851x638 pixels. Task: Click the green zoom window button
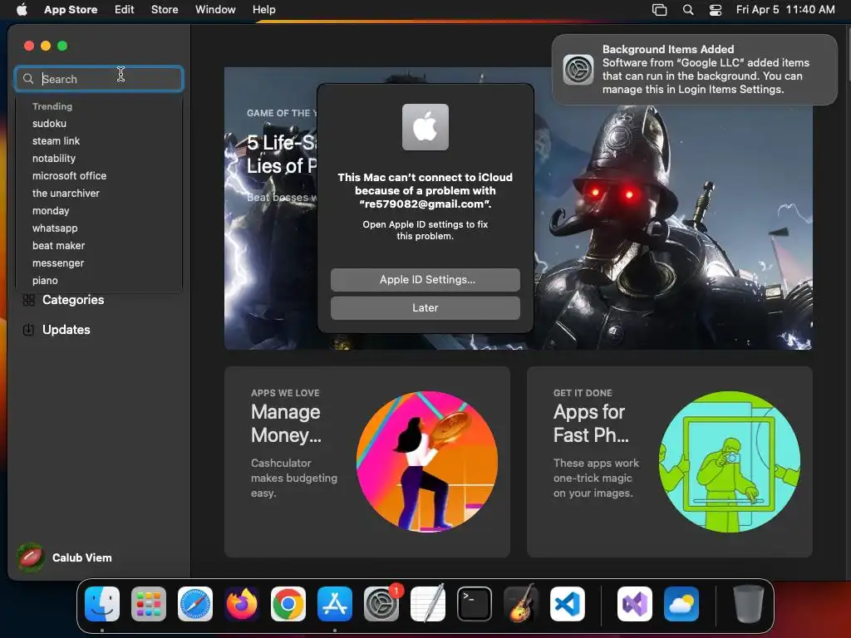(62, 46)
